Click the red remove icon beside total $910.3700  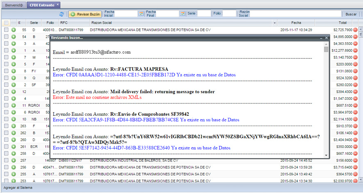[x=355, y=126]
